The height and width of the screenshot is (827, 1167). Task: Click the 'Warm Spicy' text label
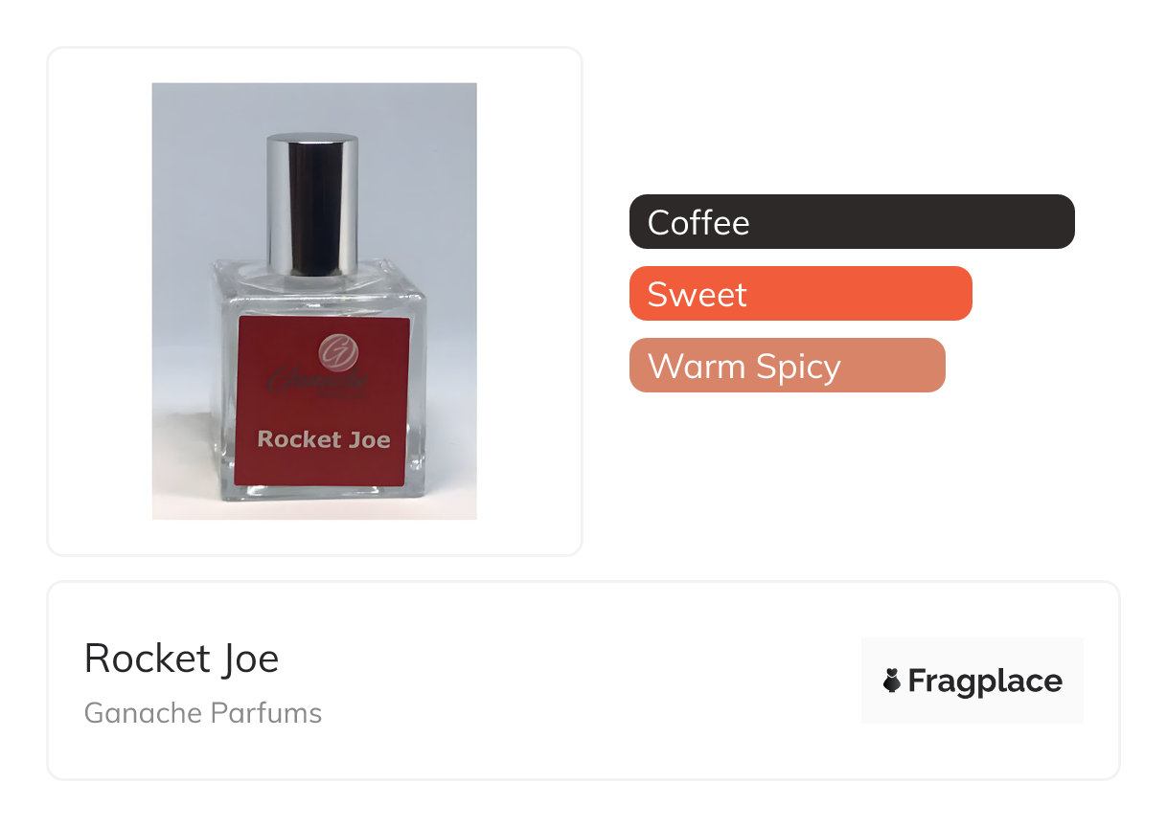pyautogui.click(x=744, y=366)
